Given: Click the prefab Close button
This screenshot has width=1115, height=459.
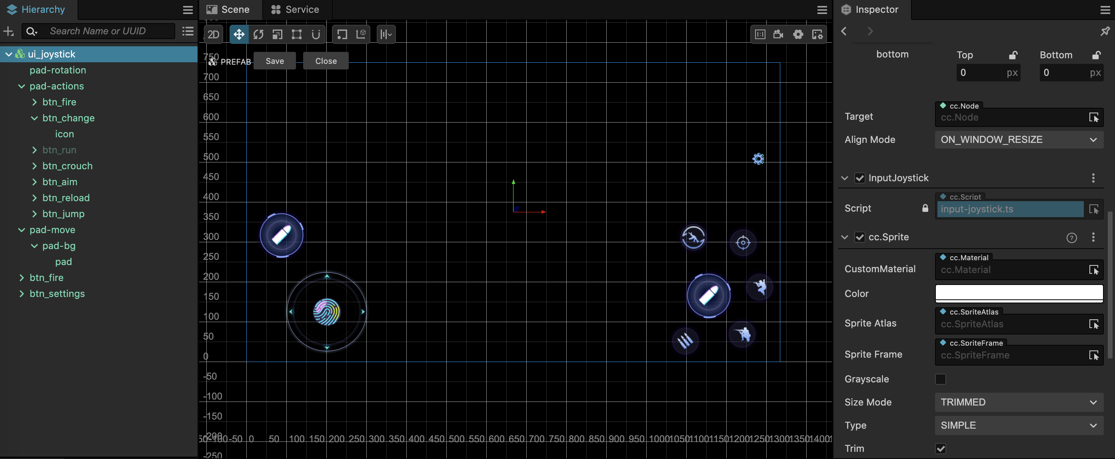Looking at the screenshot, I should 326,61.
